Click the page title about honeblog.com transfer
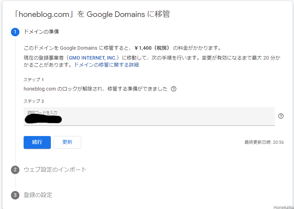294x209 pixels. 91,14
